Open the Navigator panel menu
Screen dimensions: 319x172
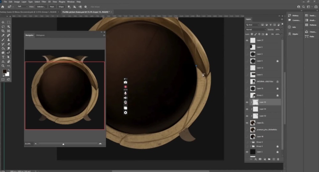(x=104, y=35)
